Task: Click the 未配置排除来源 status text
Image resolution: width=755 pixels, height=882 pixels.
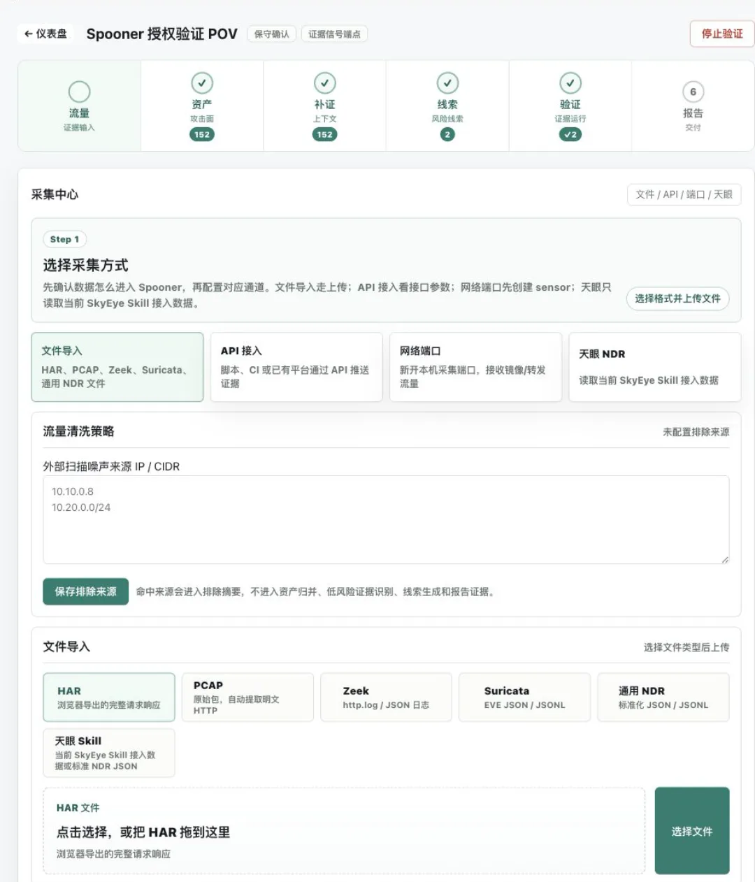Action: (x=696, y=432)
